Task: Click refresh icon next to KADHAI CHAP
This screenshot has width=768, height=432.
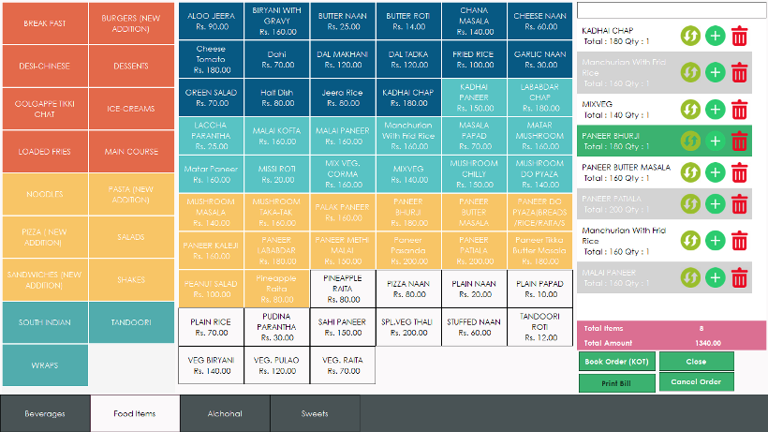Action: [x=690, y=36]
